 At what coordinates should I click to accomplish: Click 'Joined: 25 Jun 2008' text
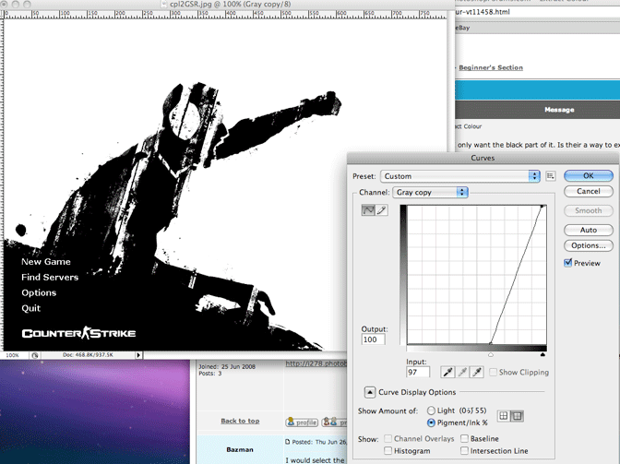227,367
